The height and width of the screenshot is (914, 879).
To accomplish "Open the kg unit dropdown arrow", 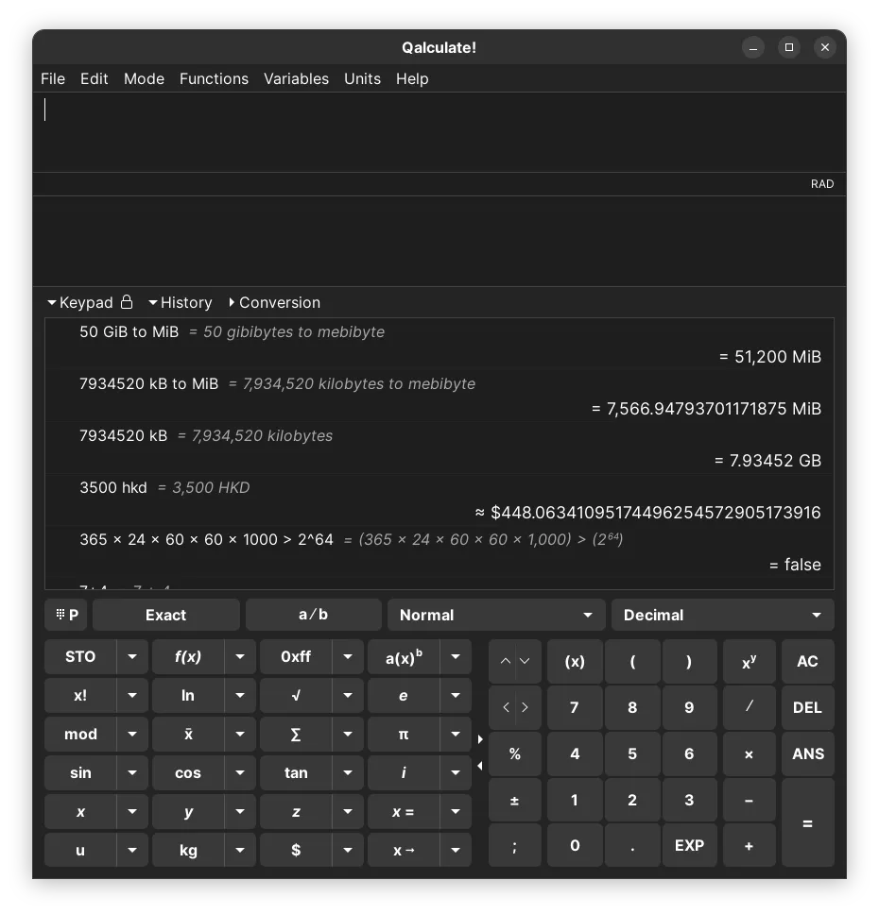I will [x=240, y=850].
